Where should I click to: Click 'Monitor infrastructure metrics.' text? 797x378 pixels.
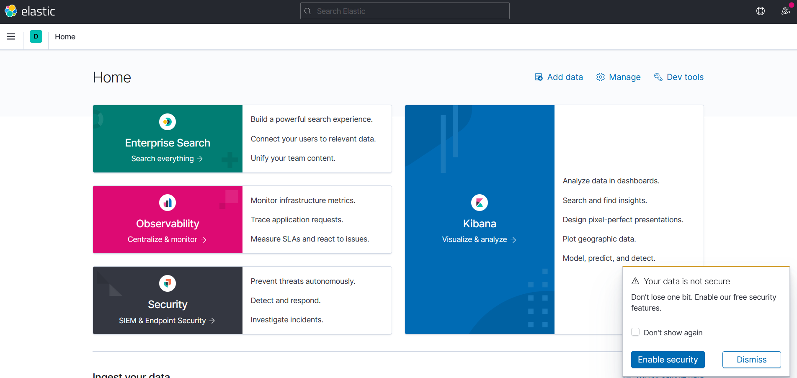coord(303,201)
